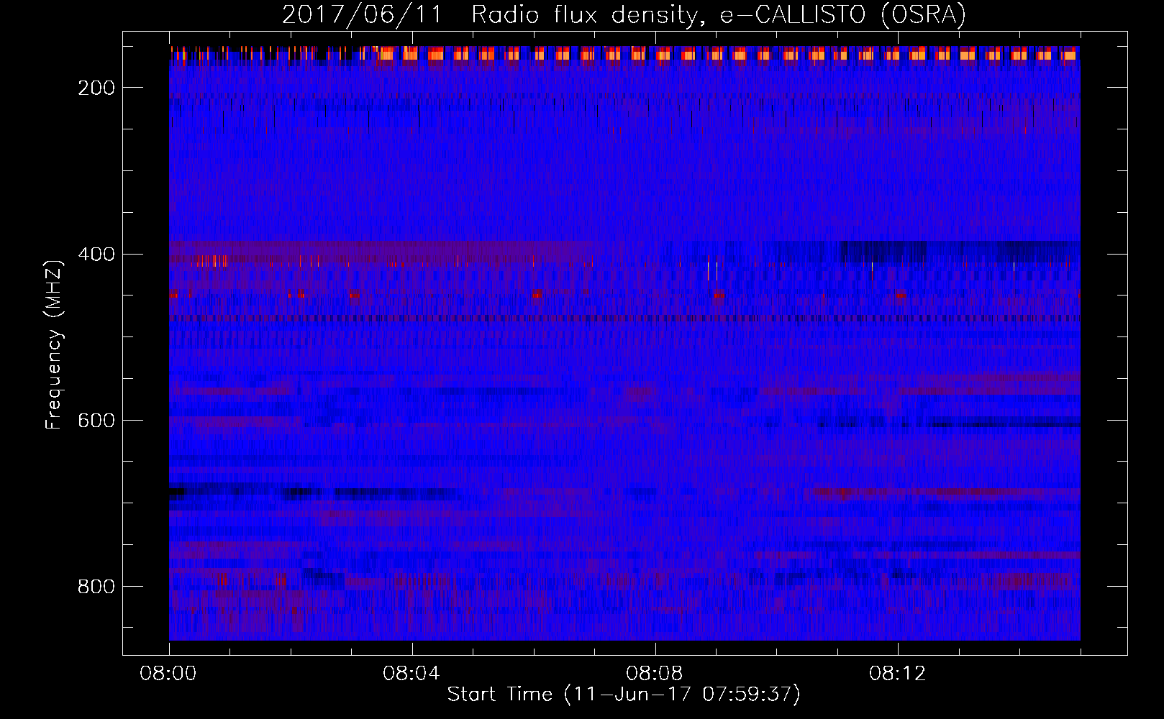Viewport: 1164px width, 719px height.
Task: Click the '08:04' time tick label
Action: pyautogui.click(x=412, y=674)
